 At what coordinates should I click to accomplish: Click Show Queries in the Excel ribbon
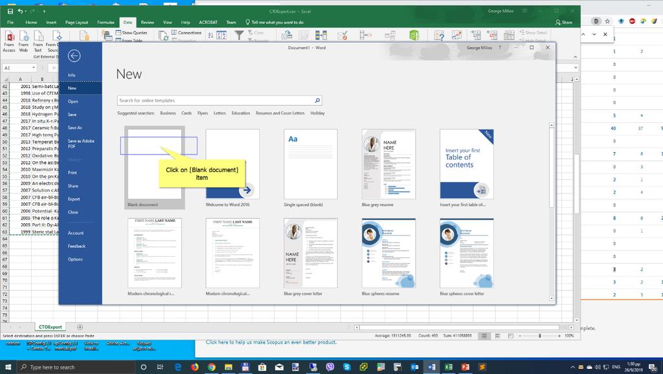[131, 32]
